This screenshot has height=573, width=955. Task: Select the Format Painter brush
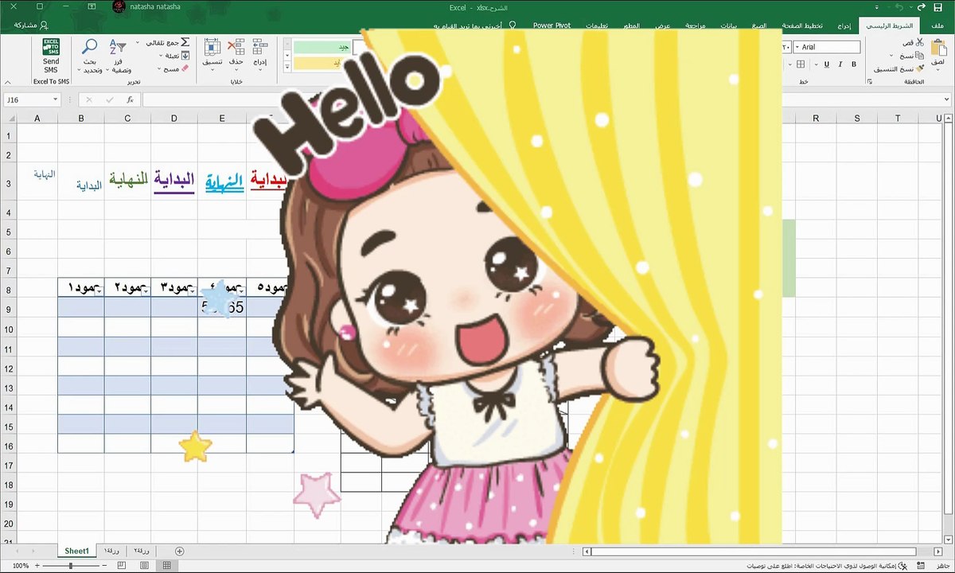918,69
